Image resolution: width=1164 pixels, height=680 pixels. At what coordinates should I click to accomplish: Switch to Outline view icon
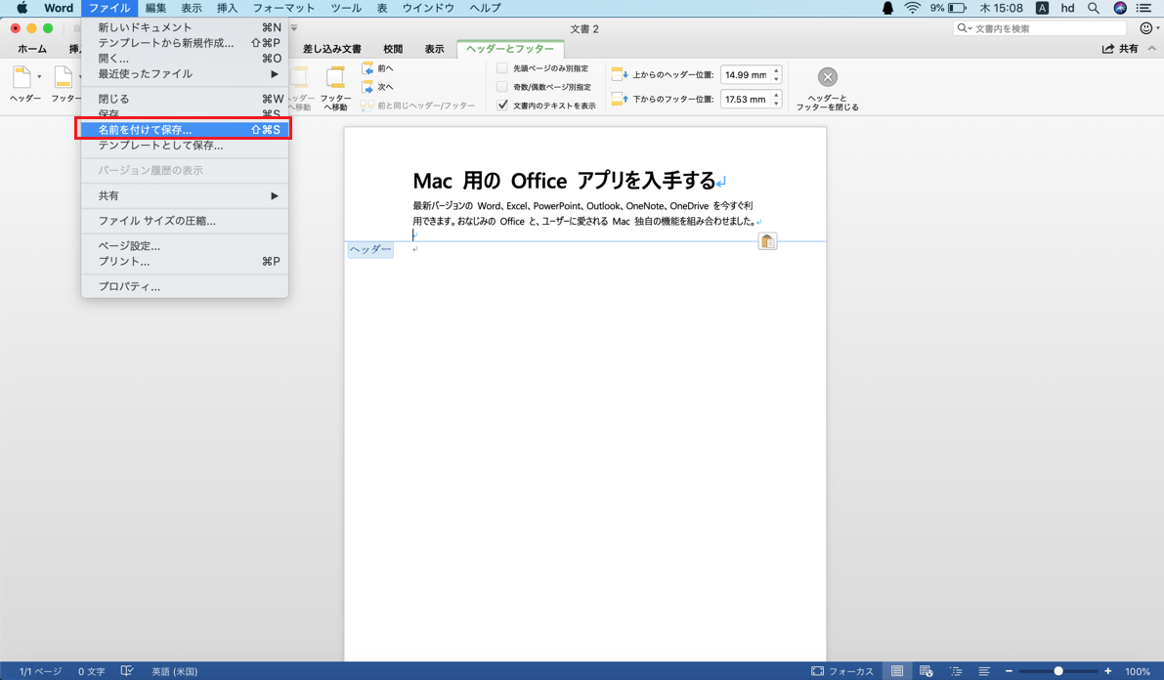coord(956,671)
